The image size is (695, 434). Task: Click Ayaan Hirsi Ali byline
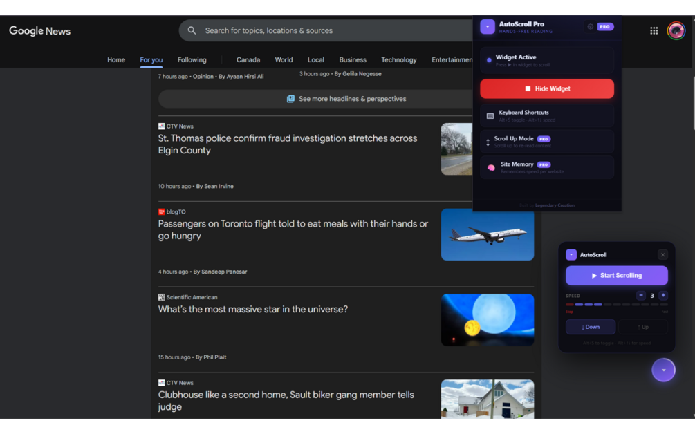coord(241,77)
